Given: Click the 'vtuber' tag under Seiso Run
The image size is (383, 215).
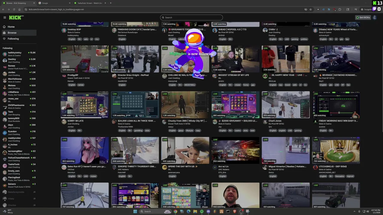Looking at the screenshot, I should (93, 176).
